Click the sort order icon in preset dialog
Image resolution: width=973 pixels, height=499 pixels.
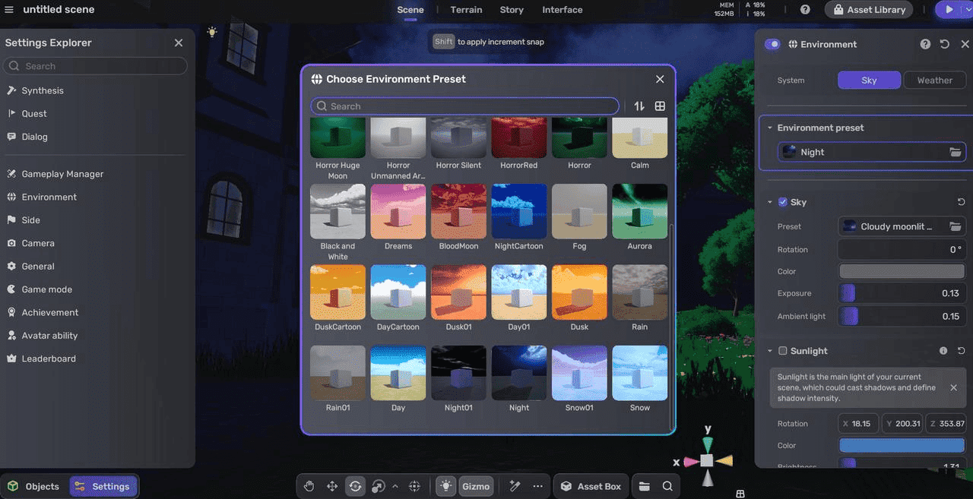[x=639, y=106]
